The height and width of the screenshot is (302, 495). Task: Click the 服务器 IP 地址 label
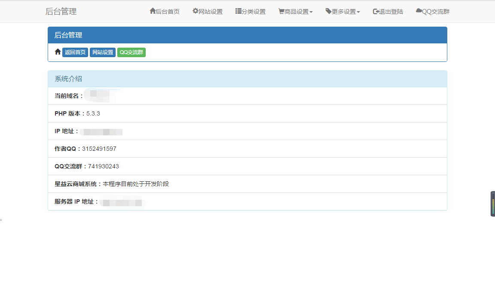pyautogui.click(x=76, y=201)
